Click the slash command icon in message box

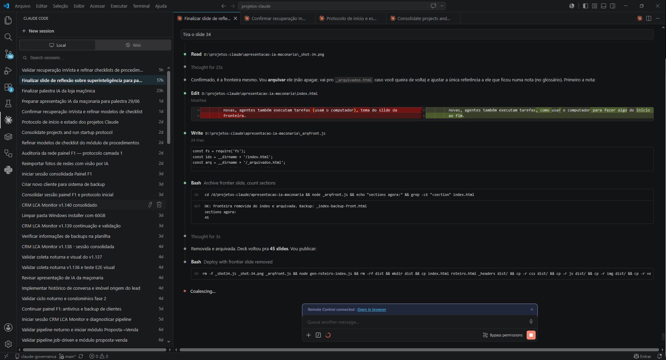318,335
